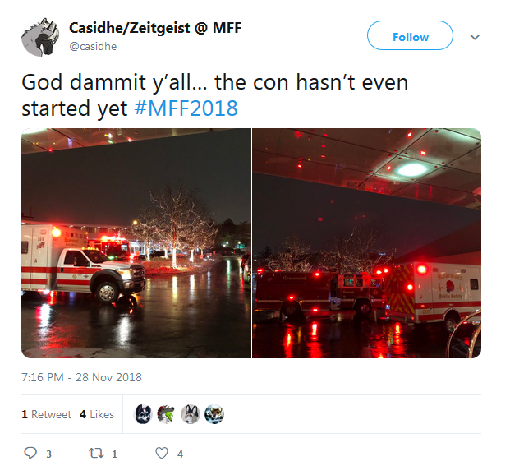Image resolution: width=510 pixels, height=475 pixels.
Task: Show the list of 1 Retweet
Action: [x=46, y=414]
